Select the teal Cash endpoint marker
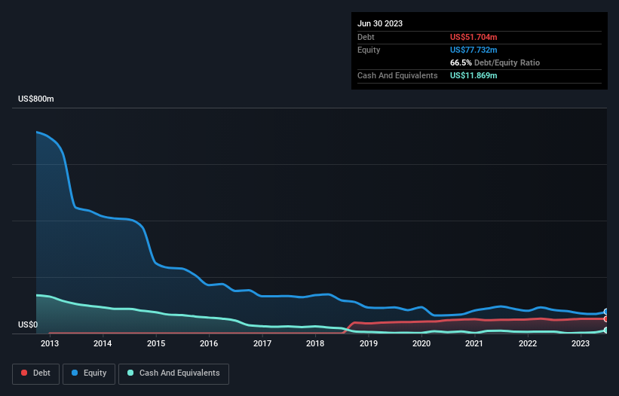The image size is (619, 396). [x=606, y=331]
